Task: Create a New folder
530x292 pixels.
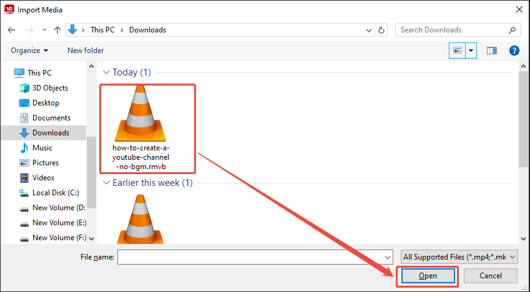Action: click(x=86, y=51)
